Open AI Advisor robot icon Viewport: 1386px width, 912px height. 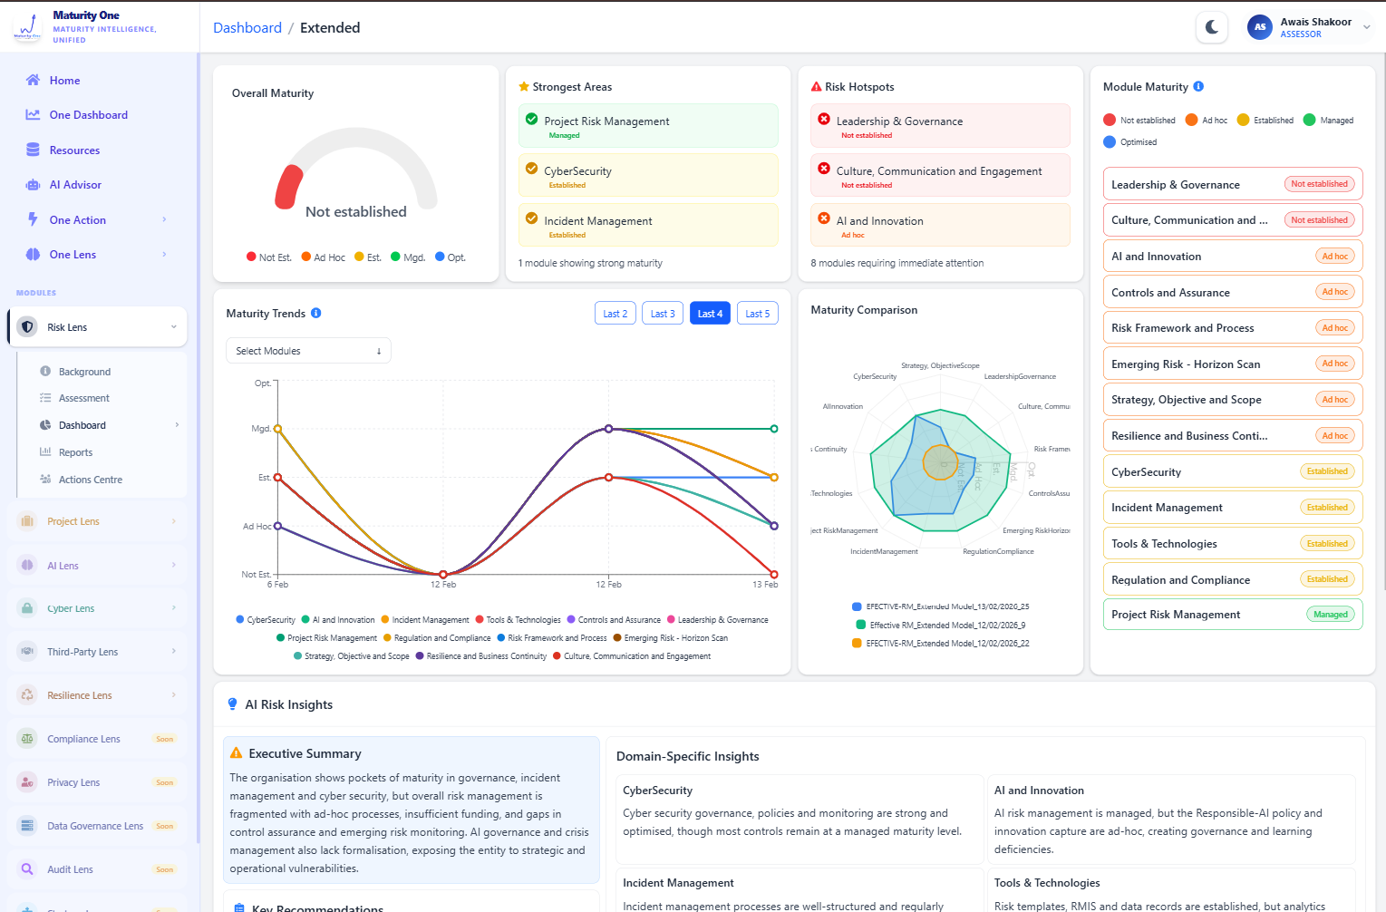tap(33, 185)
